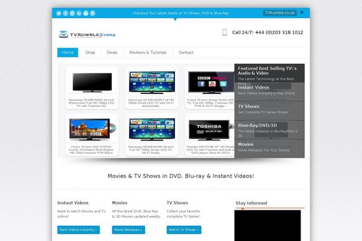Select the Home menu tab
The image size is (362, 241).
(x=68, y=52)
